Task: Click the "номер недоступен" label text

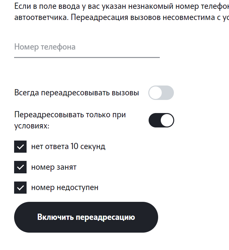Action: (x=65, y=187)
